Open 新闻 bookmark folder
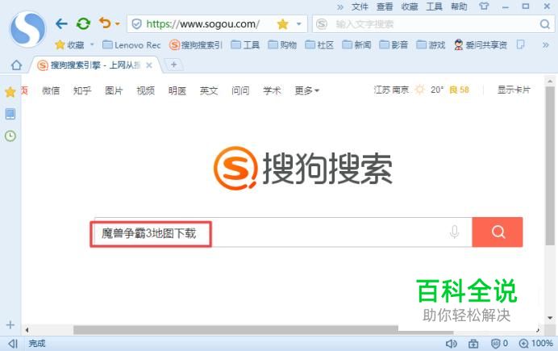Viewport: 558px width, 351px height. click(356, 45)
